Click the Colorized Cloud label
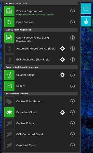Screen dimensions: 93x153 (x=26, y=145)
